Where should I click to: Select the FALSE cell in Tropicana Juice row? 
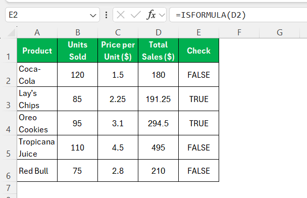coord(199,147)
